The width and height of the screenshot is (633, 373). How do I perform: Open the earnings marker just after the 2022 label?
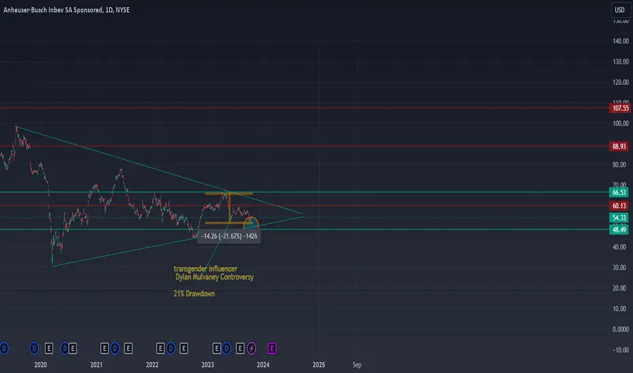click(160, 348)
